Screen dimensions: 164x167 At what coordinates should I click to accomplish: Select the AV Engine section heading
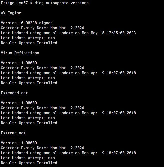(11, 13)
